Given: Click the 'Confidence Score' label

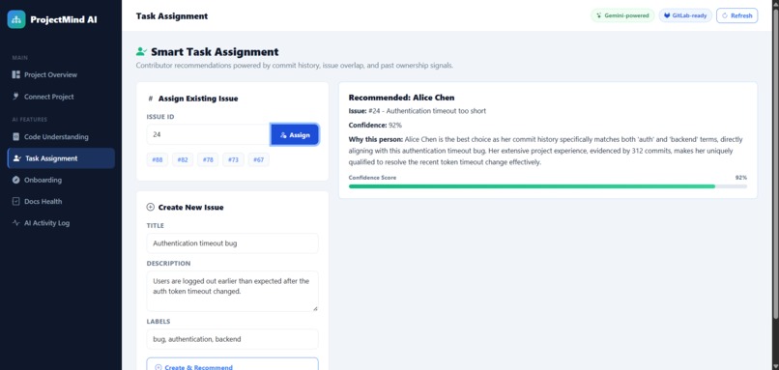Looking at the screenshot, I should pos(373,178).
